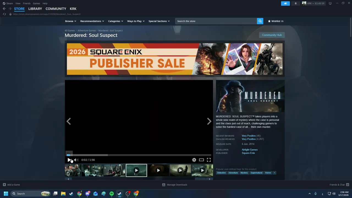The width and height of the screenshot is (352, 198).
Task: Click the All Games breadcrumb
Action: pyautogui.click(x=70, y=31)
